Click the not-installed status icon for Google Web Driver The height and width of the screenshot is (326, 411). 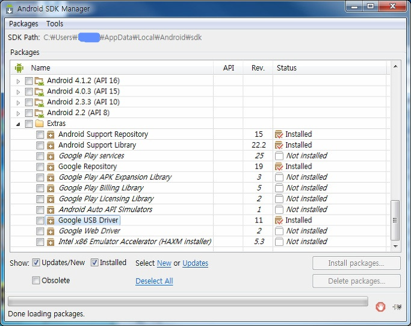279,231
